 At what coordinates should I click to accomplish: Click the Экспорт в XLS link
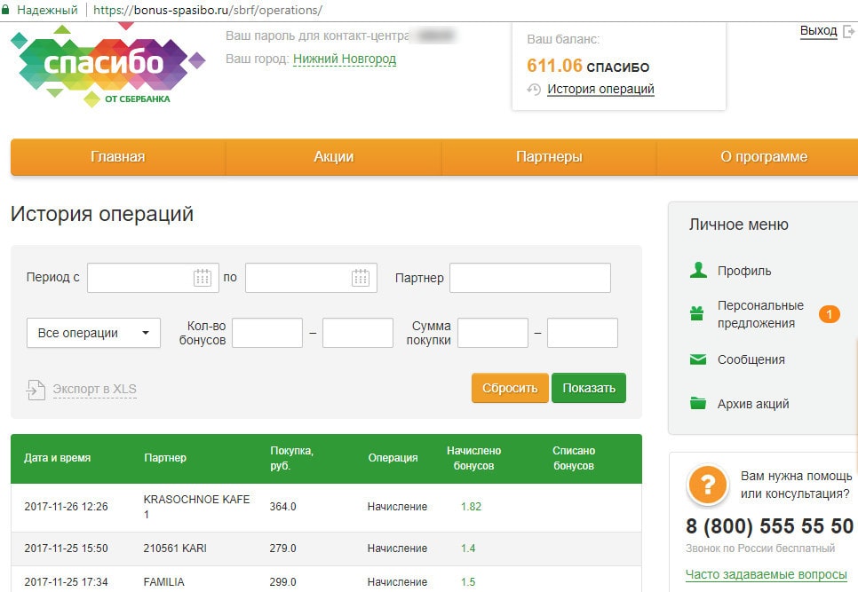[95, 390]
